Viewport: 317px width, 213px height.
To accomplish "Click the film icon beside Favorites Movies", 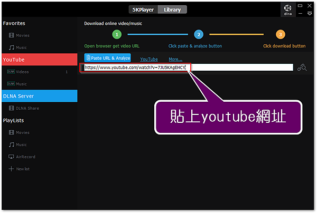I will click(11, 35).
